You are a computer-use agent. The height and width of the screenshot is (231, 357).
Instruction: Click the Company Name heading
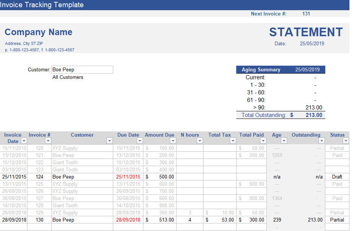point(38,32)
